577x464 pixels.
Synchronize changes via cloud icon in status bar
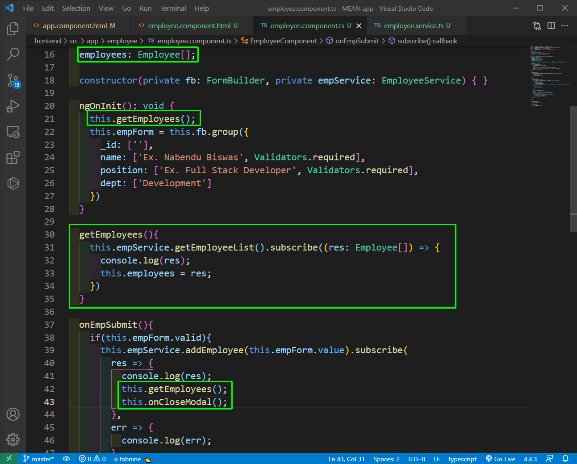(x=67, y=459)
